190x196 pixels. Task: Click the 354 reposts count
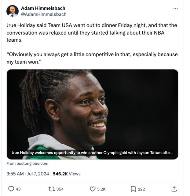(60, 189)
